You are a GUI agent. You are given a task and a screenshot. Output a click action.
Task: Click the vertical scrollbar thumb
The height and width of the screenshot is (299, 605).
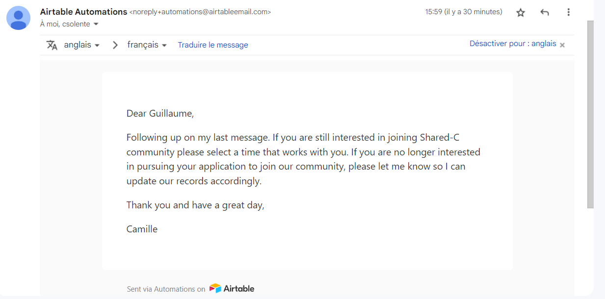590,115
